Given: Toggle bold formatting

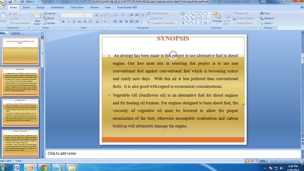Looking at the screenshot, I should [x=63, y=22].
